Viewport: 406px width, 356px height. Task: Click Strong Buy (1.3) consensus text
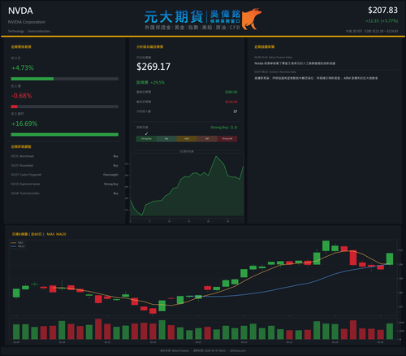tap(224, 128)
